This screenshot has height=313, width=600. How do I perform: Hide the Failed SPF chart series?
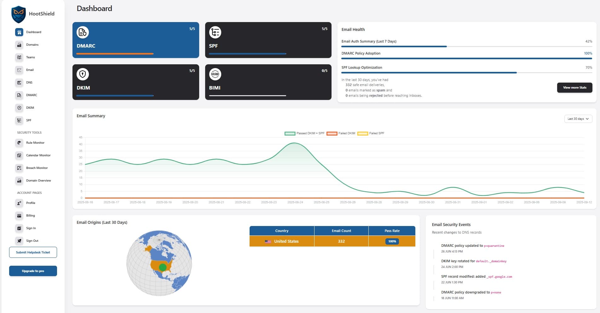click(371, 133)
